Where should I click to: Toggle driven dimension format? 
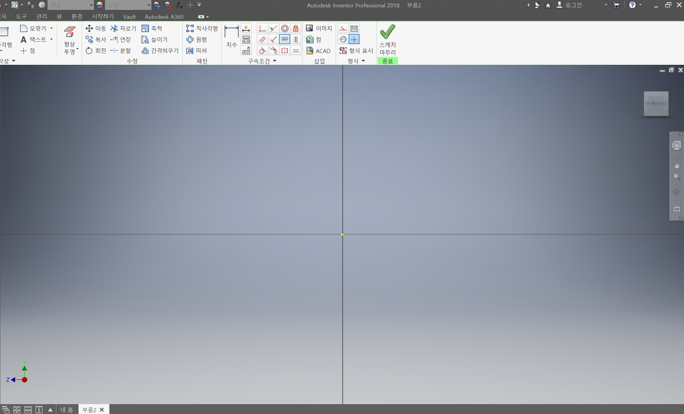point(354,28)
